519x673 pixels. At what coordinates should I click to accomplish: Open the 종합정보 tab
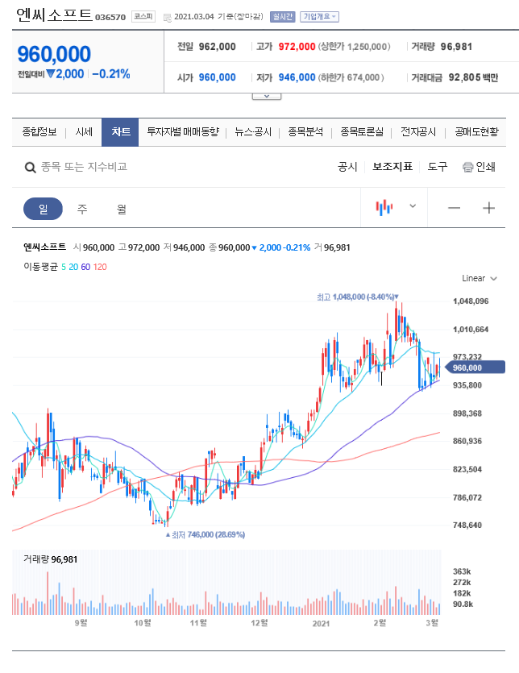(x=39, y=132)
